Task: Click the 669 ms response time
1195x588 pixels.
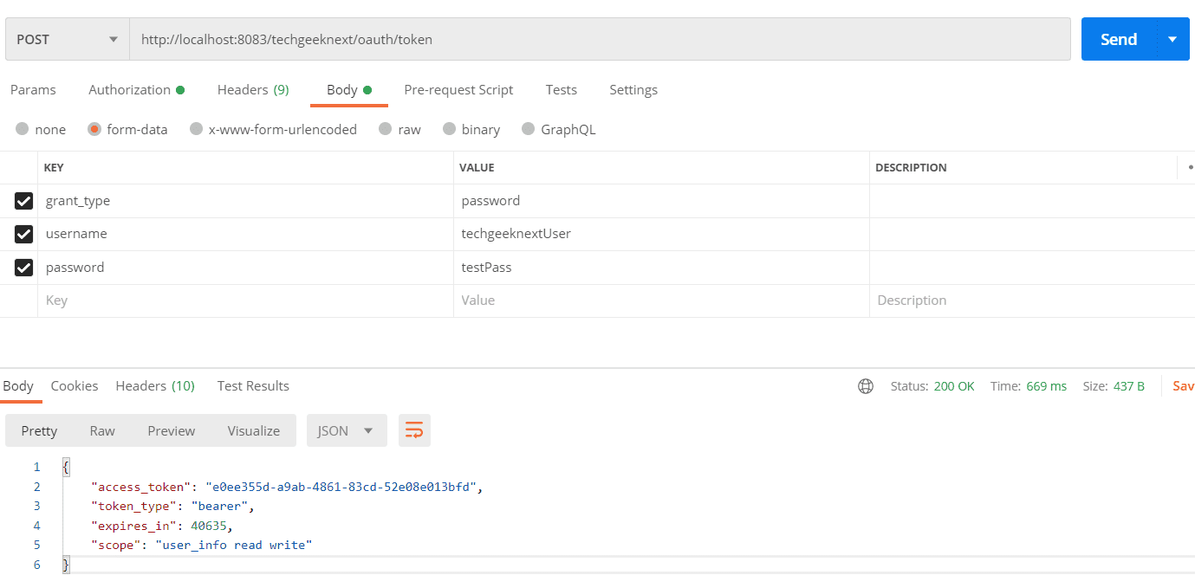Action: (x=1047, y=386)
